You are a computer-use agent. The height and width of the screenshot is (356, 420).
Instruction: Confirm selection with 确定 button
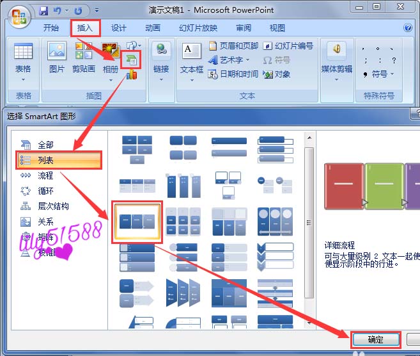tap(375, 339)
